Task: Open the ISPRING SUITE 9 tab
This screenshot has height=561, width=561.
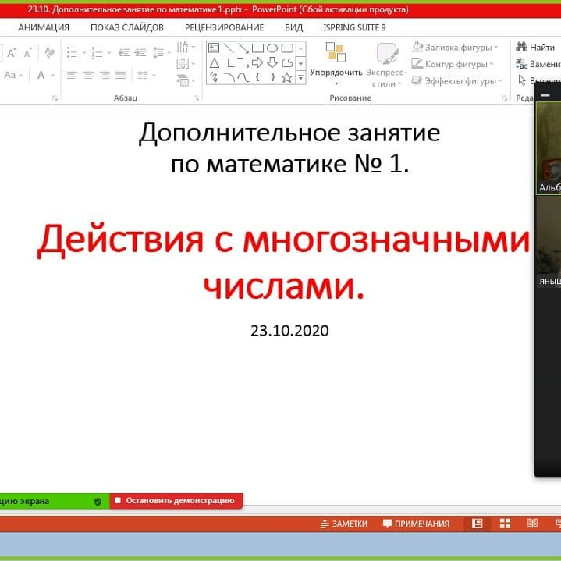Action: (354, 27)
